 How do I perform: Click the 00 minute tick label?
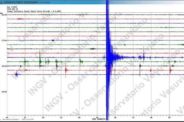tap(7, 118)
